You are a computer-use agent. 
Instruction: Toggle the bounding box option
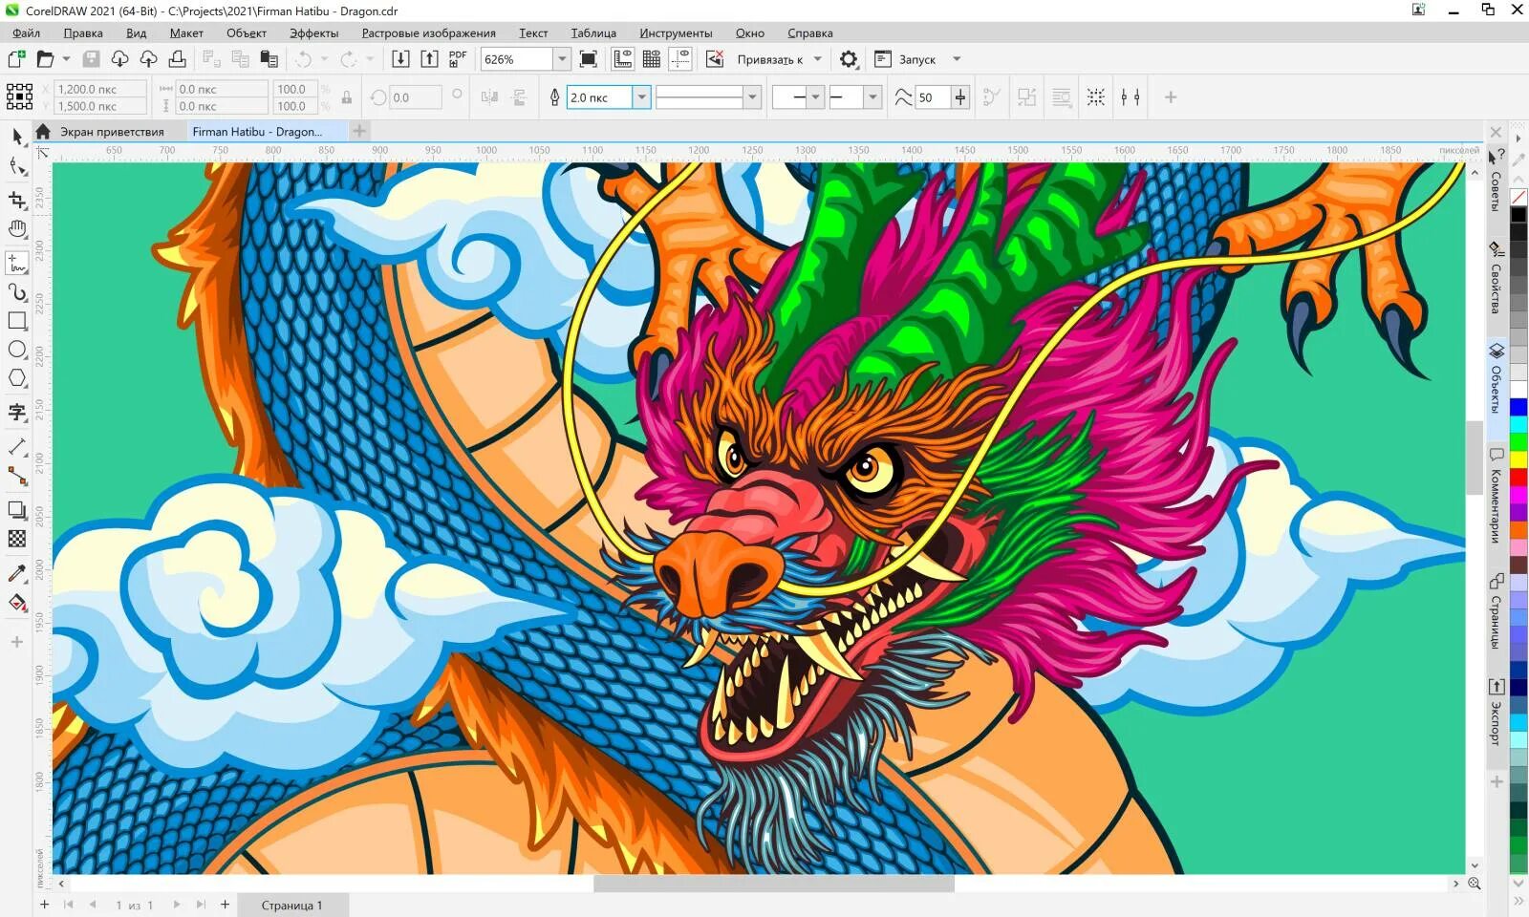click(1096, 97)
